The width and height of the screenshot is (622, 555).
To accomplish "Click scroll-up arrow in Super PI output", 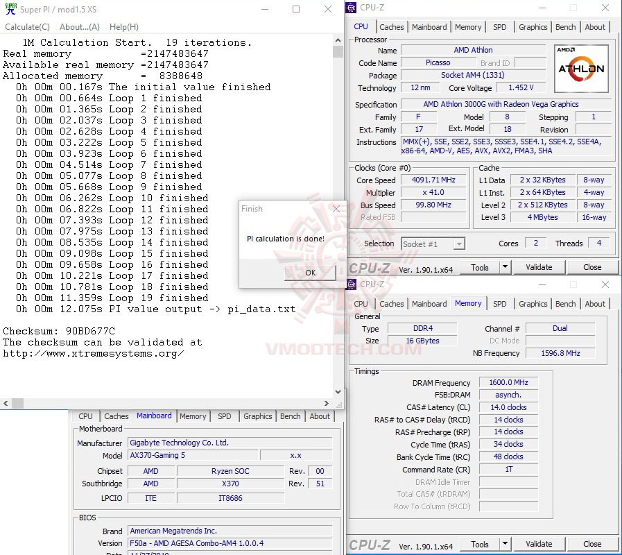I will pyautogui.click(x=338, y=40).
